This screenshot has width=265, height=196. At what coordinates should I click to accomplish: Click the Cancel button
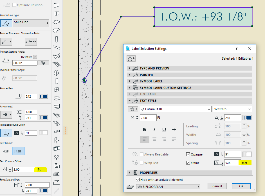[217, 186]
